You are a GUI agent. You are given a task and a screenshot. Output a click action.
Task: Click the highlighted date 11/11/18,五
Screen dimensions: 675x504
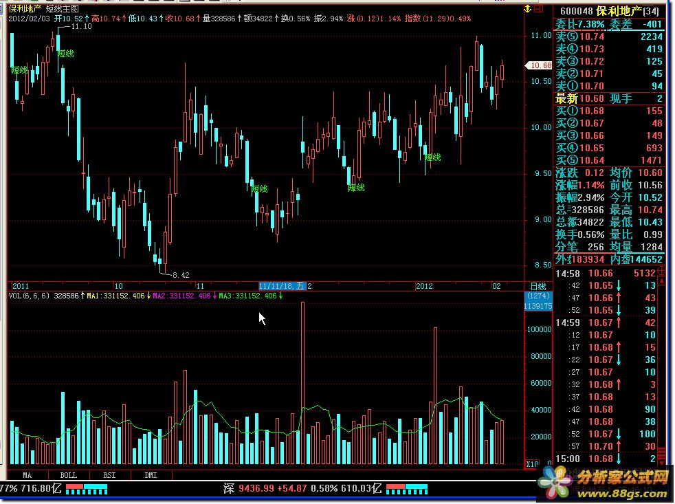[282, 286]
